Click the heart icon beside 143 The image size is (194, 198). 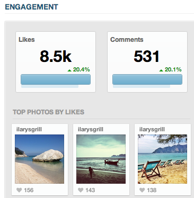81,190
